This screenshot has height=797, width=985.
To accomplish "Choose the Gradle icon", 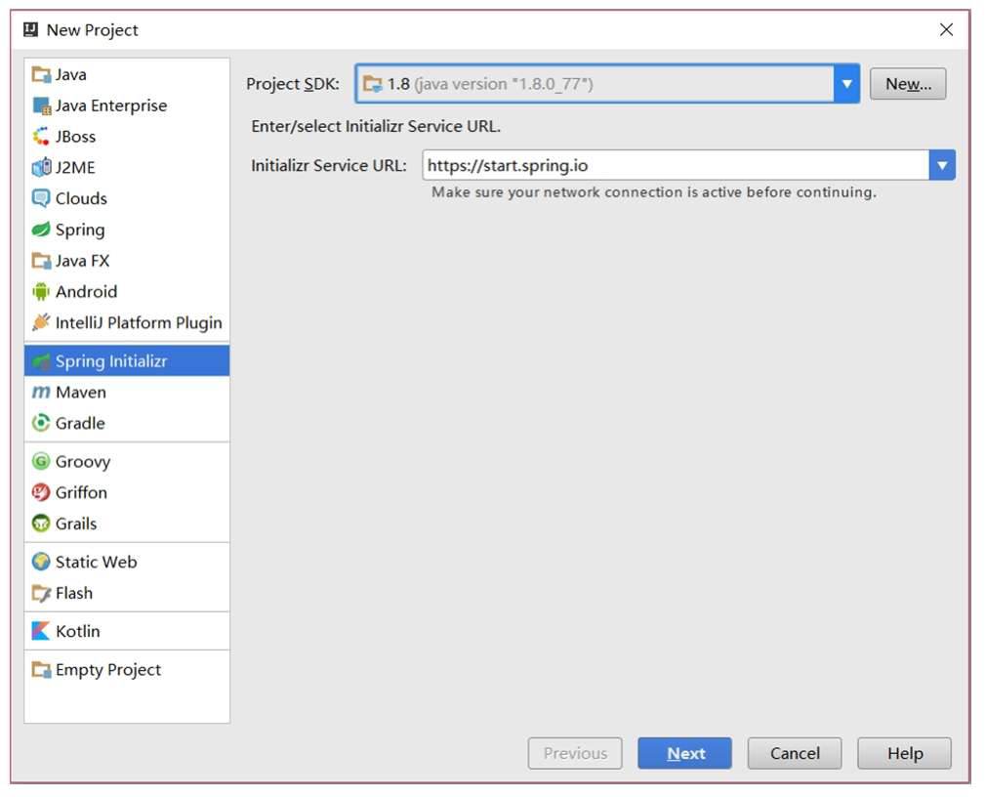I will pyautogui.click(x=41, y=423).
